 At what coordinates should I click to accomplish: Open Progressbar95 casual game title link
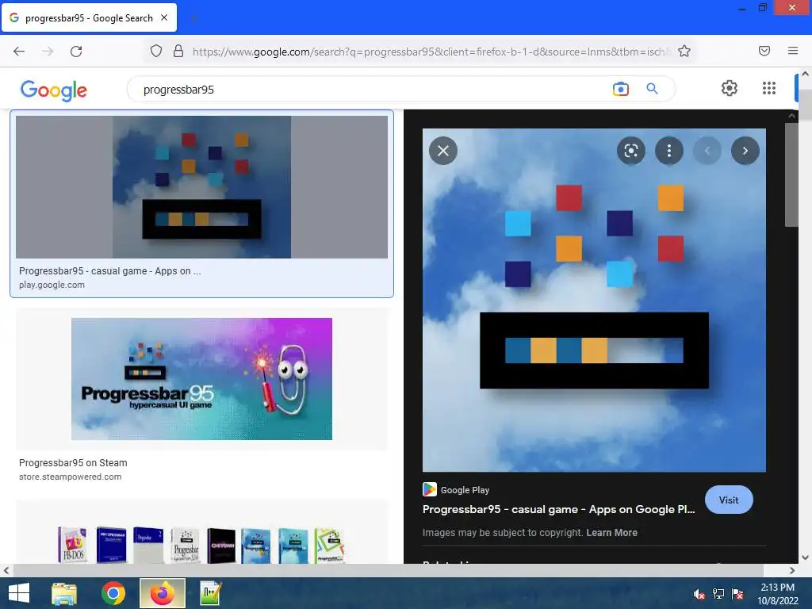click(559, 509)
